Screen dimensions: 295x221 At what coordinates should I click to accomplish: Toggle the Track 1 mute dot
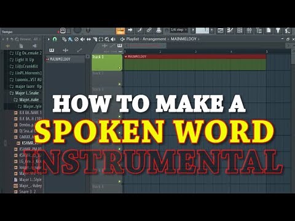click(119, 68)
